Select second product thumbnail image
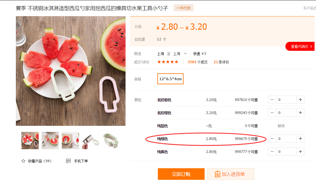 click(x=50, y=141)
